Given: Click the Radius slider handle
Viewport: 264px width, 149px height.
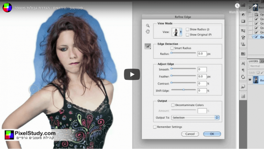Looking at the screenshot, I should [x=172, y=53].
